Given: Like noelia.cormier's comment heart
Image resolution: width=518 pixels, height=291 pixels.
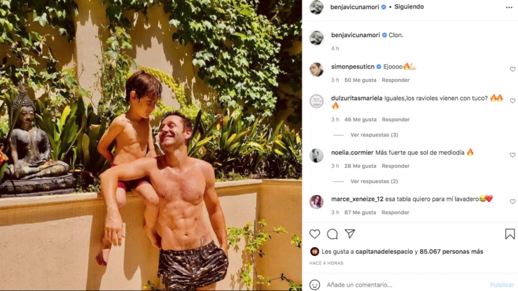Looking at the screenshot, I should pyautogui.click(x=512, y=155).
